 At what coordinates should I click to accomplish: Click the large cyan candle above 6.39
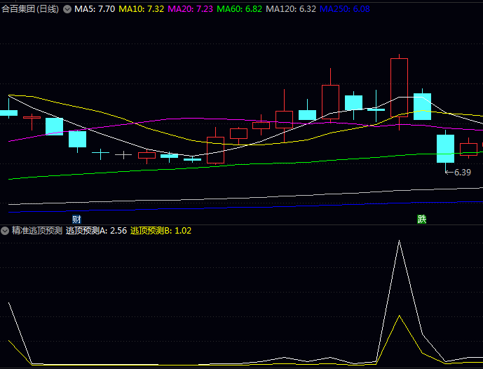tap(445, 148)
